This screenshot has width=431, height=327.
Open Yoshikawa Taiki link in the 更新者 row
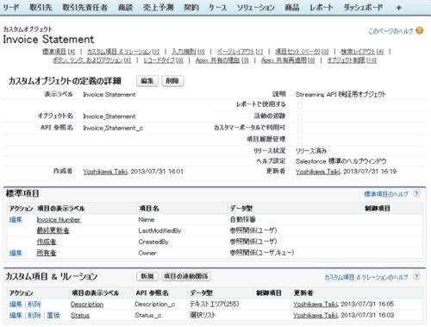coord(318,172)
